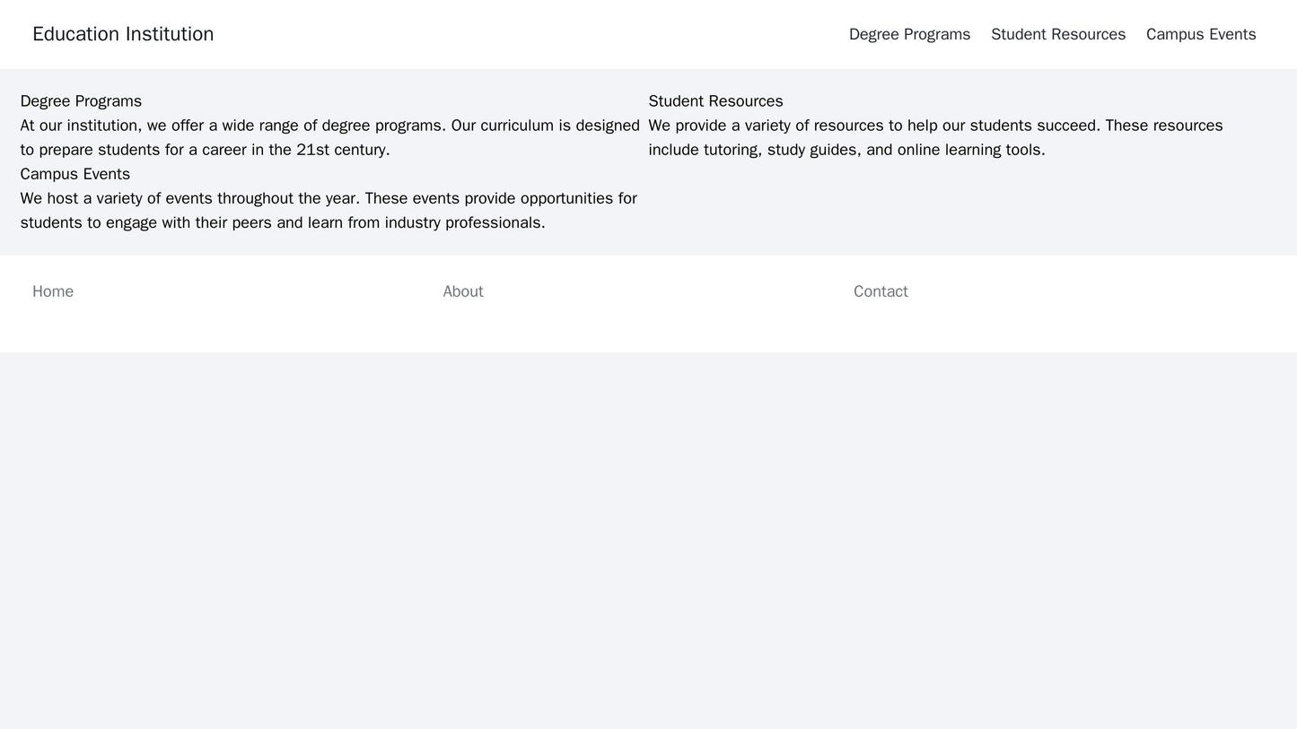Click the text mentioning the 21st century
This screenshot has width=1297, height=729.
pyautogui.click(x=205, y=150)
